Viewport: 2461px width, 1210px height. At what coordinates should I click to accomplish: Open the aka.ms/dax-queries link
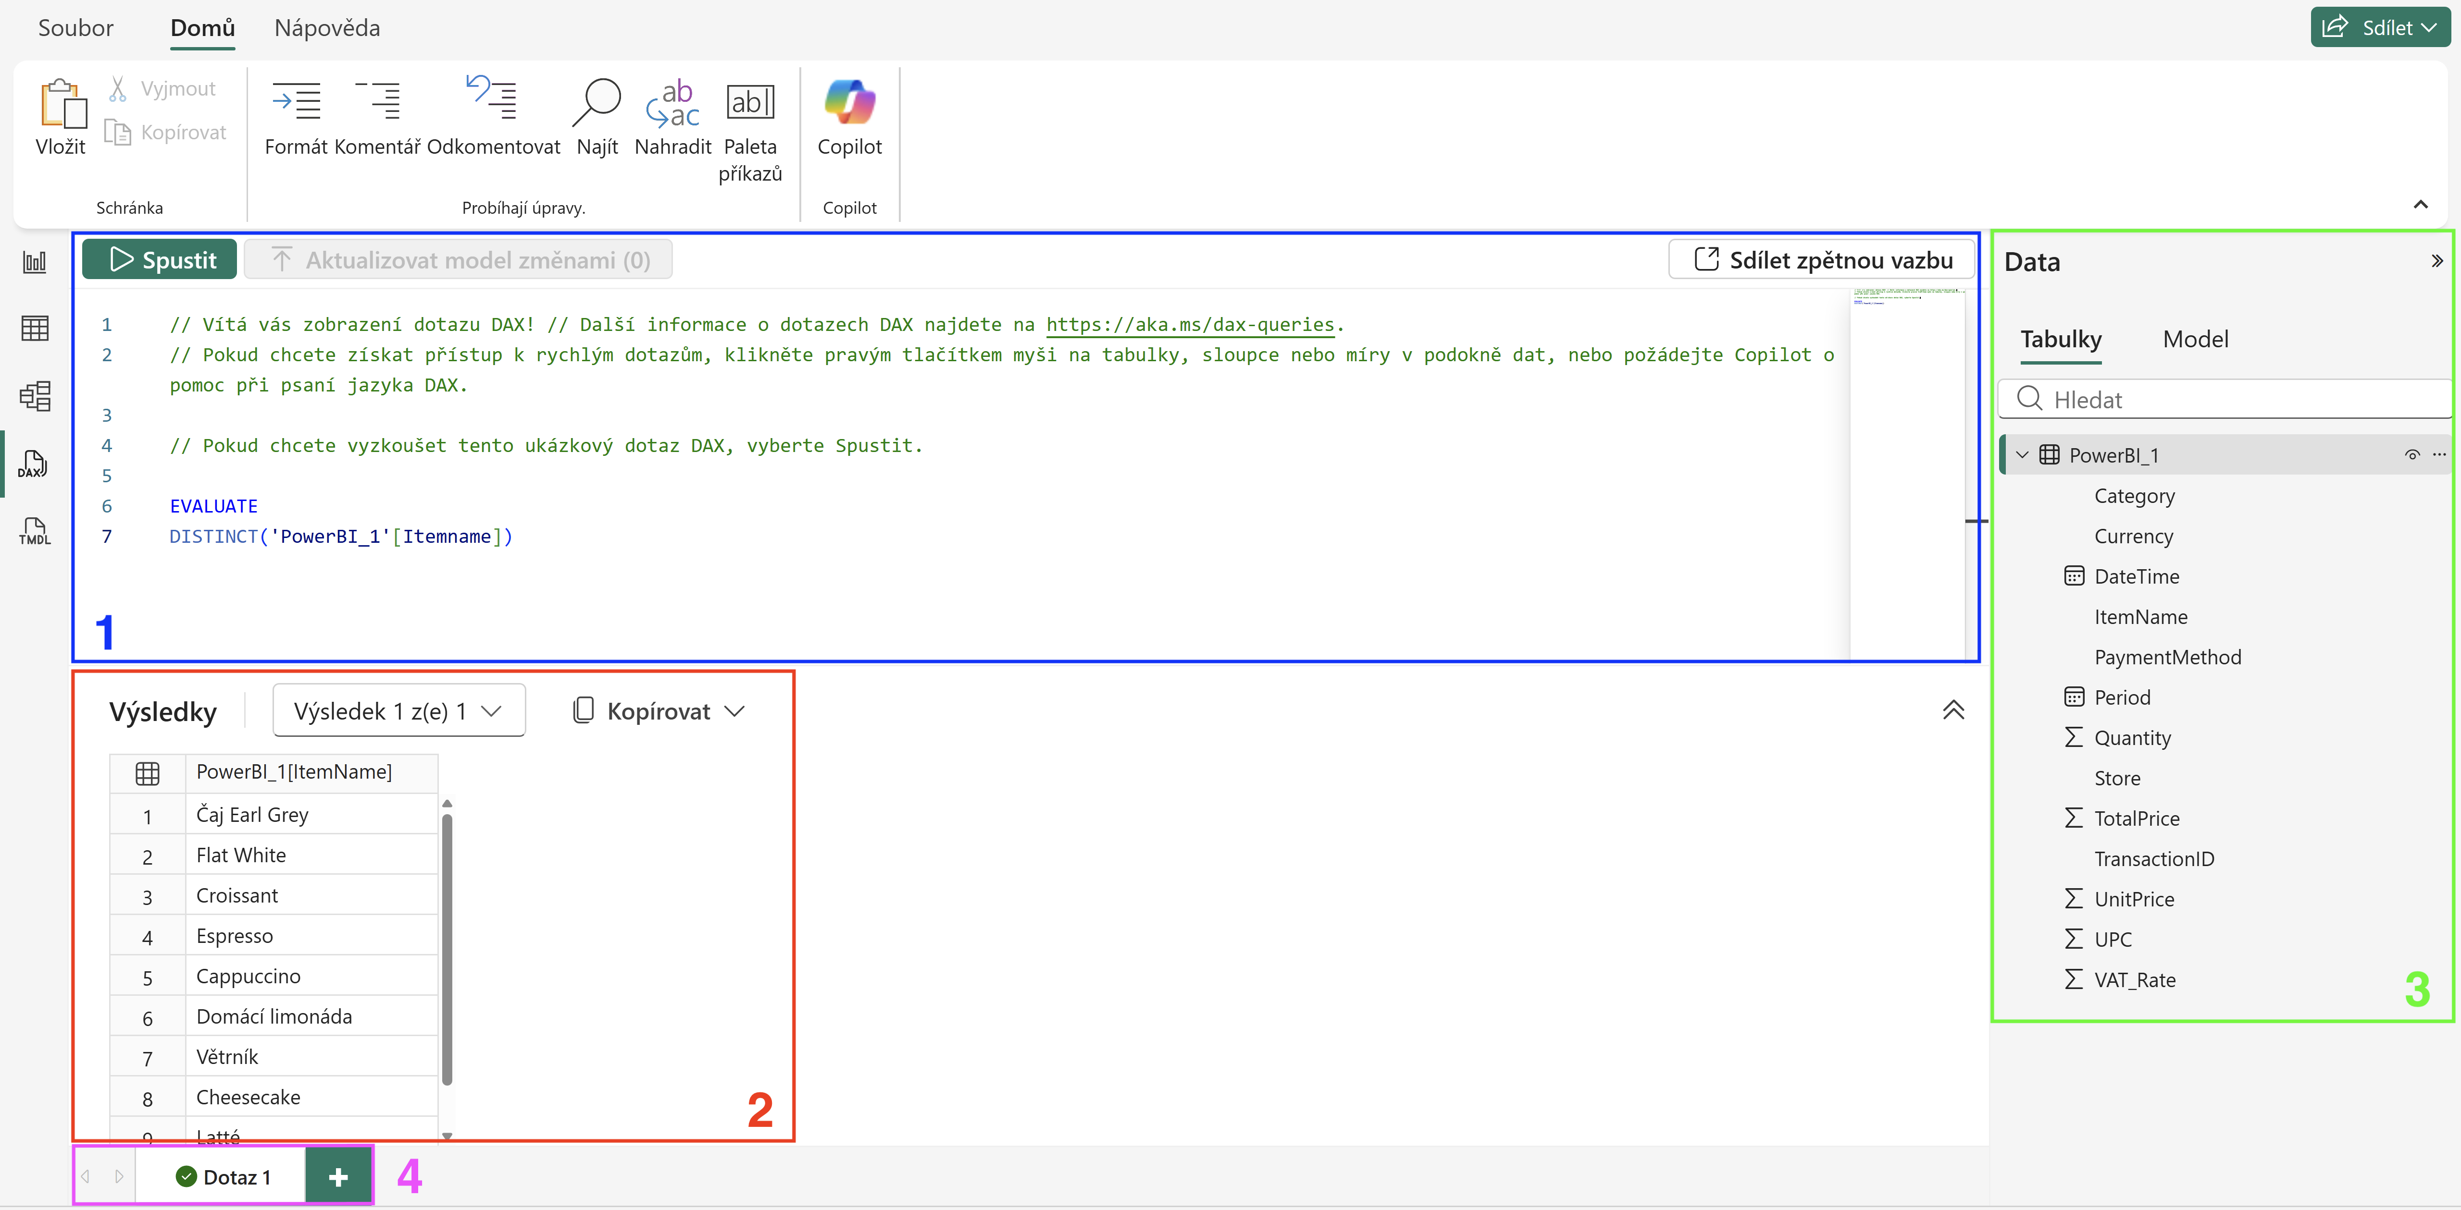pyautogui.click(x=1190, y=325)
